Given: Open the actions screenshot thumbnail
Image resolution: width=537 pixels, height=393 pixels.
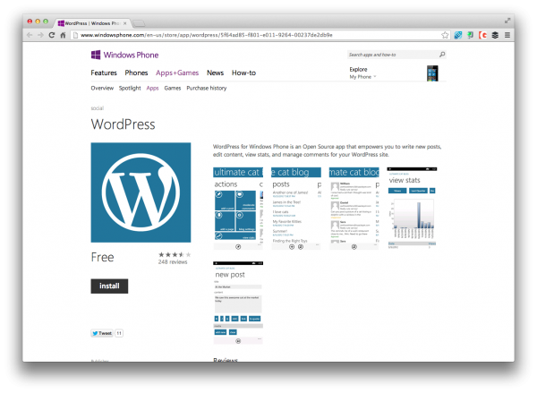Looking at the screenshot, I should point(238,209).
